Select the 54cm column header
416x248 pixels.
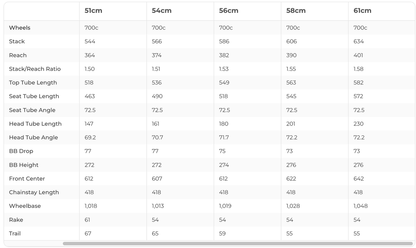[x=161, y=11]
